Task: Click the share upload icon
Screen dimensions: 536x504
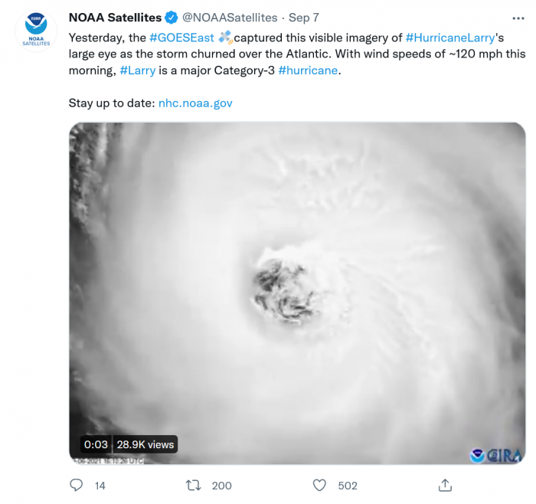Action: click(x=445, y=485)
